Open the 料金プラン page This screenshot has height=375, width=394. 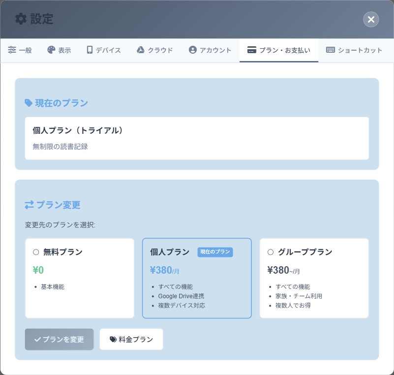point(131,339)
